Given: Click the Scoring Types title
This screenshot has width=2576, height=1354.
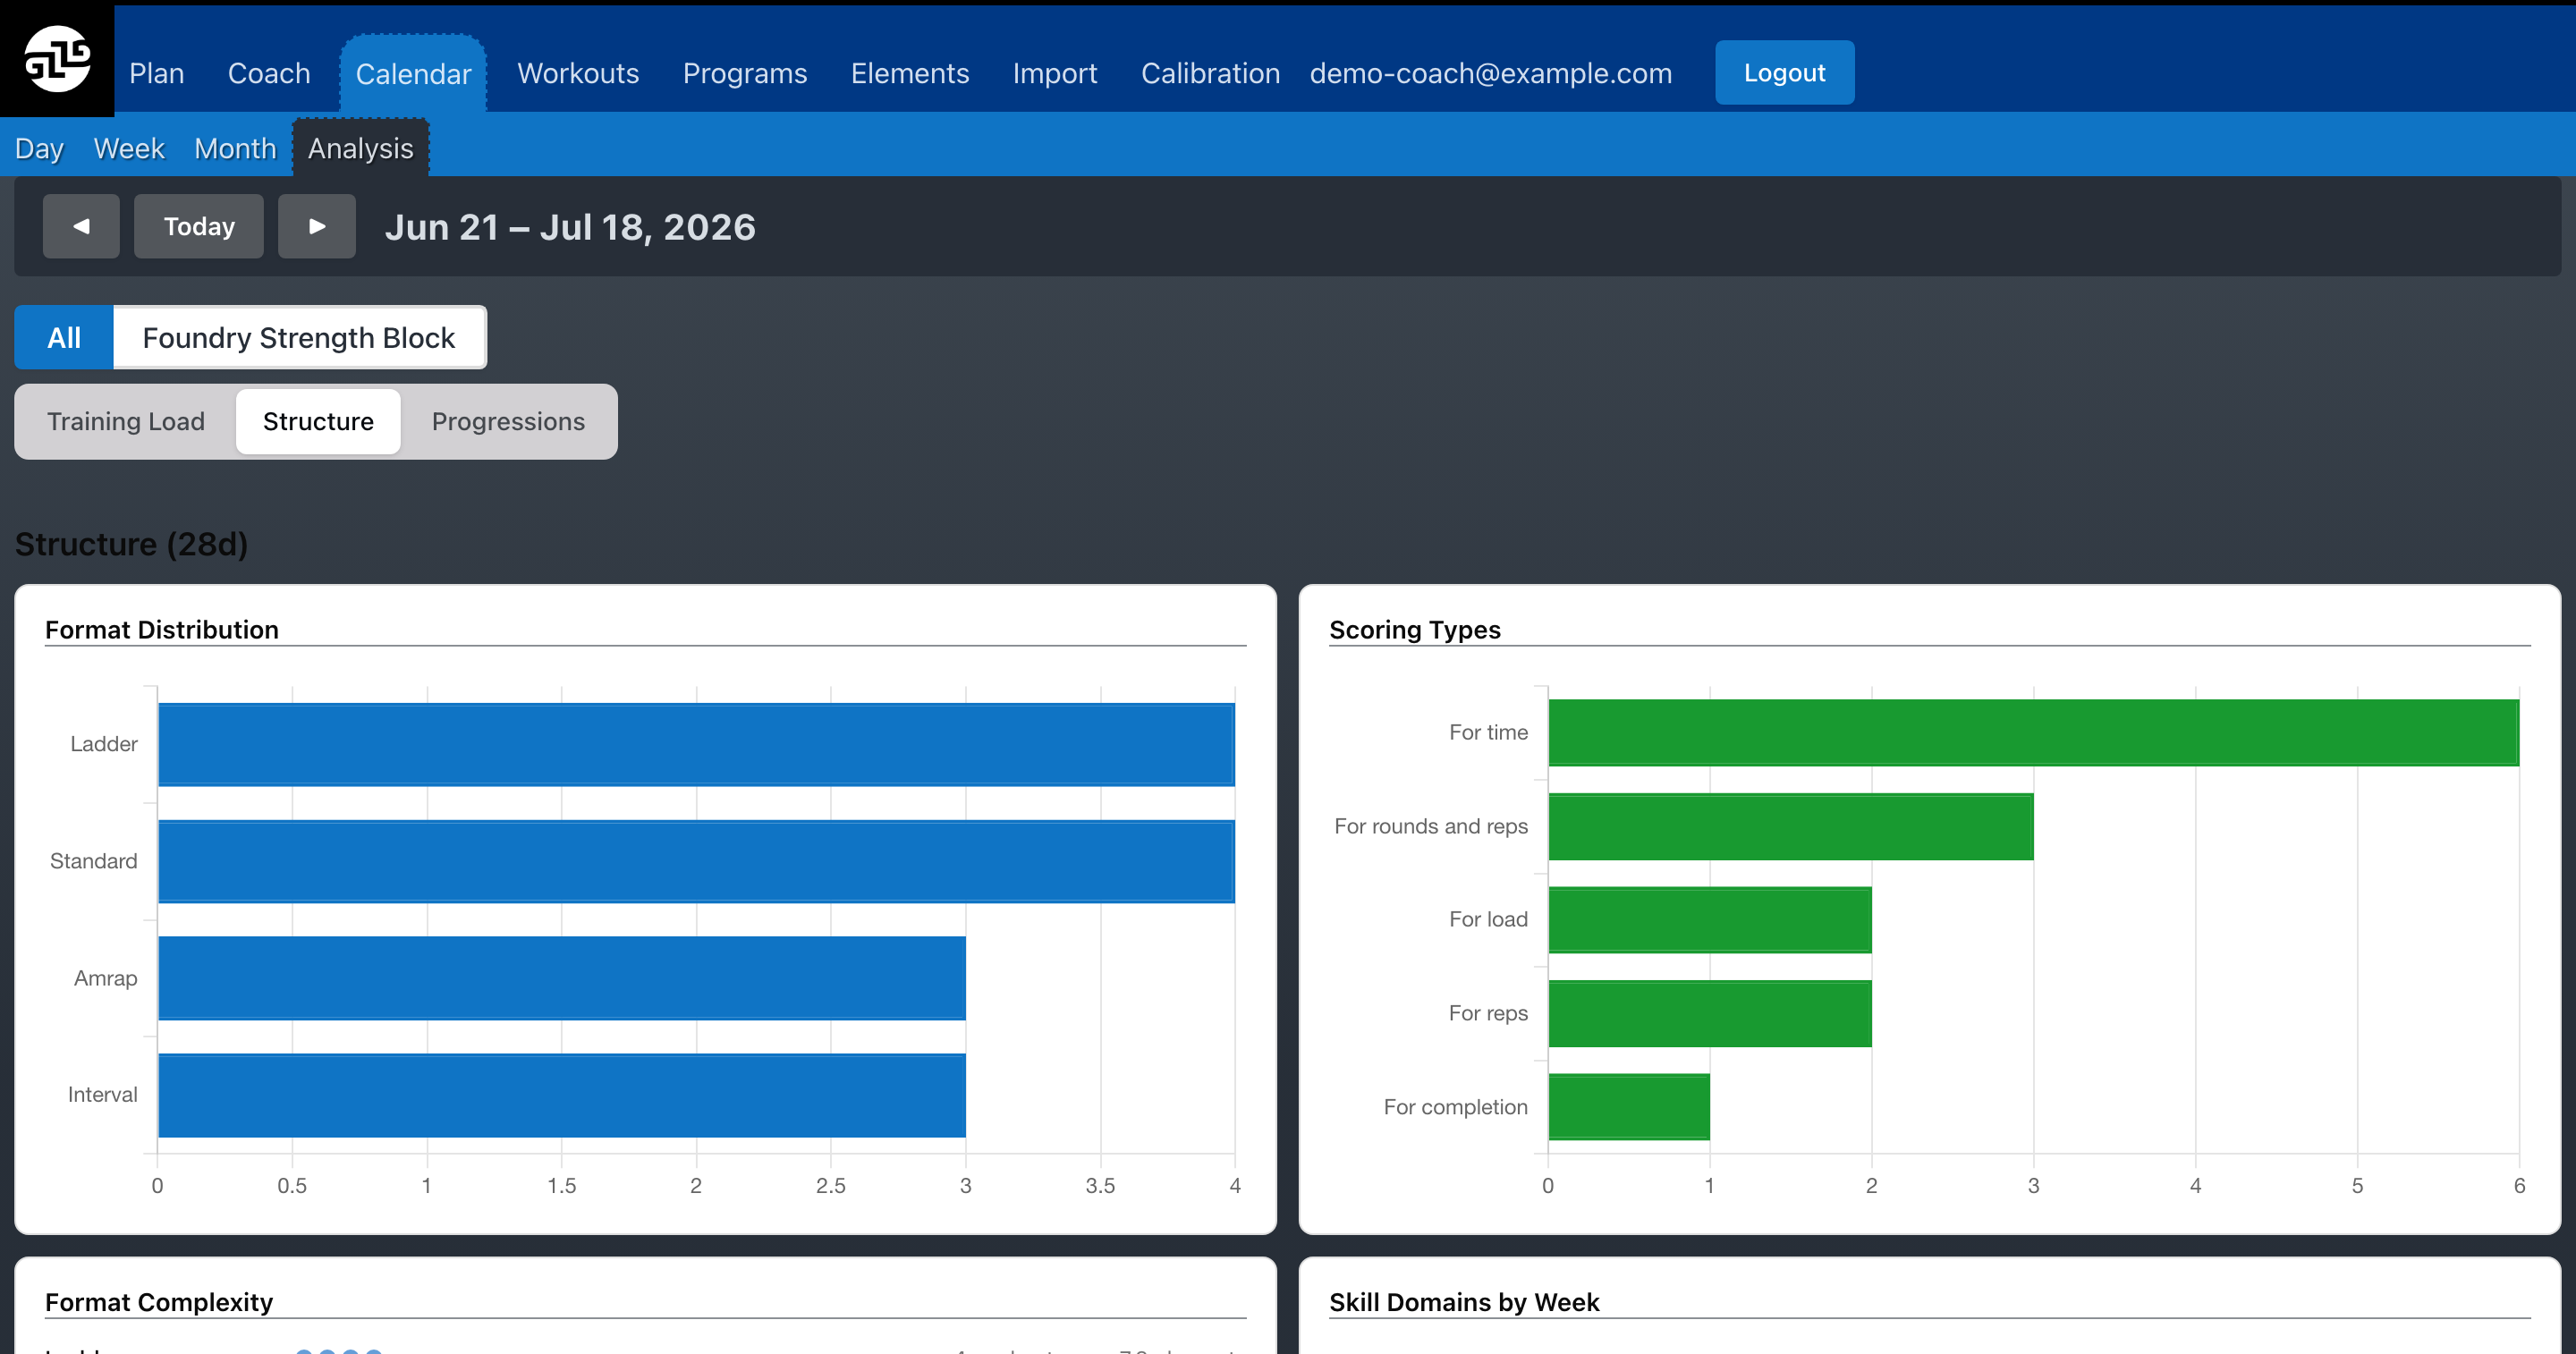Looking at the screenshot, I should [1415, 629].
